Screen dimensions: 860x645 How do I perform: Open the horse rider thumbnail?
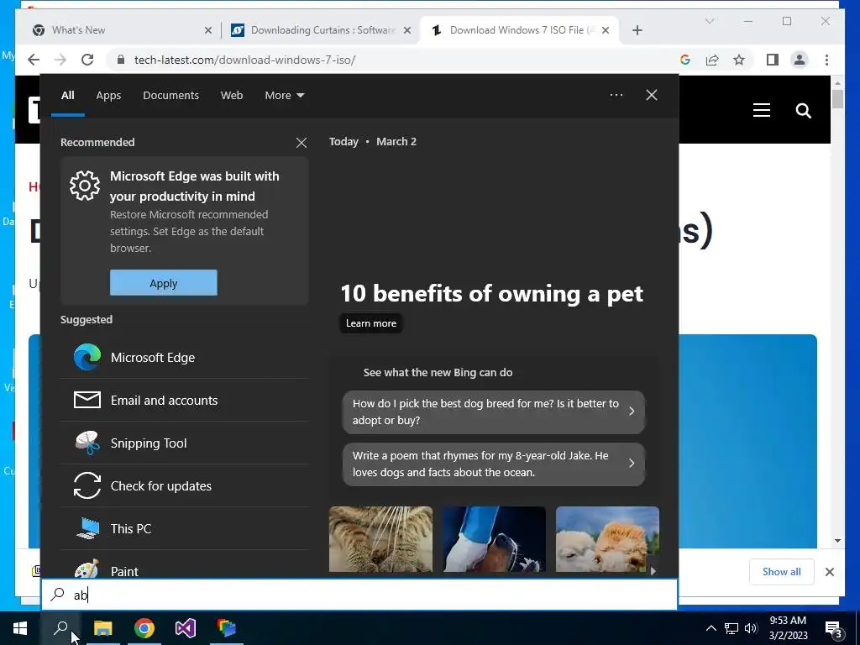(x=494, y=539)
